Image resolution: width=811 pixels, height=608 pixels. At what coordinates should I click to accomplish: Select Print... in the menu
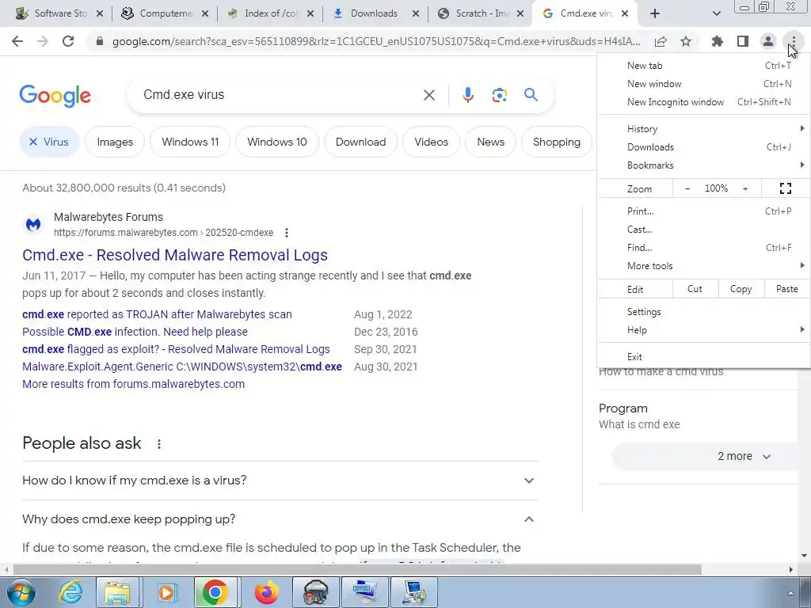[x=704, y=211]
